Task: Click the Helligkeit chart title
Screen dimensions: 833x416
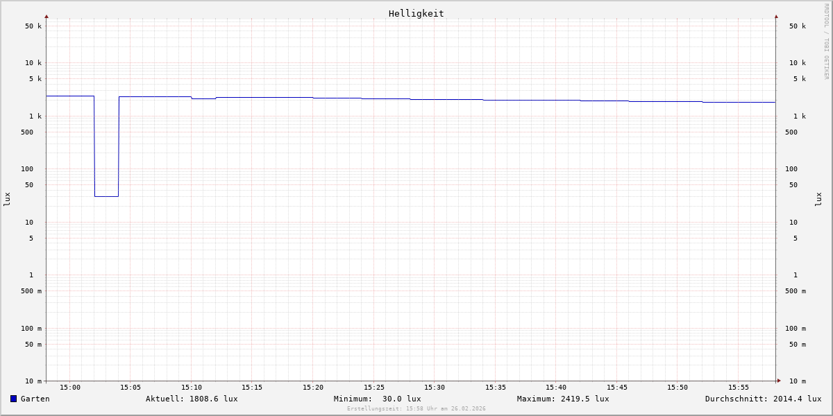Action: (416, 13)
